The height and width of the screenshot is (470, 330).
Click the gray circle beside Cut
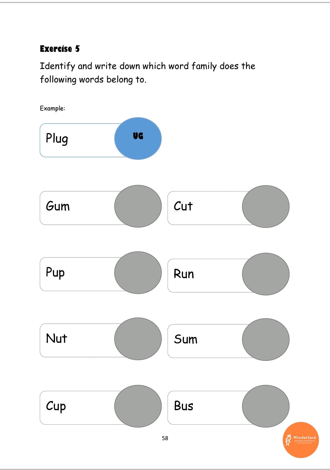tap(266, 206)
